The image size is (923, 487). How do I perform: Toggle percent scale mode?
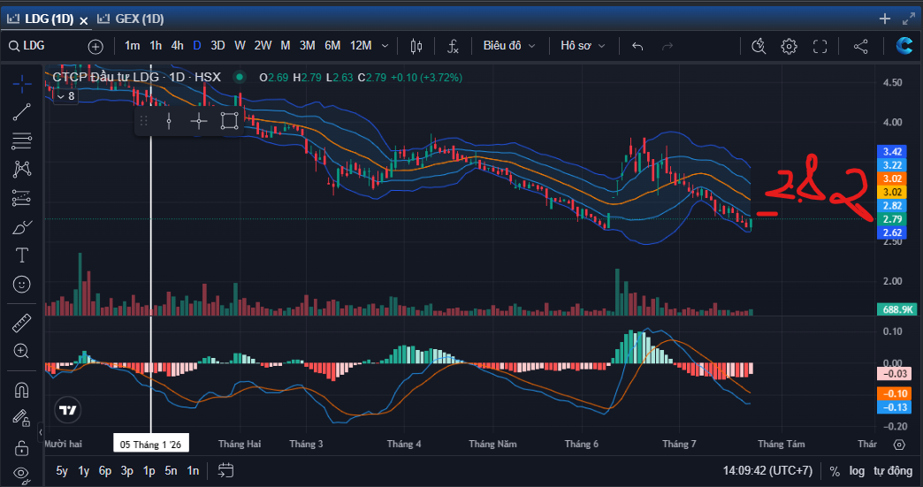point(835,471)
